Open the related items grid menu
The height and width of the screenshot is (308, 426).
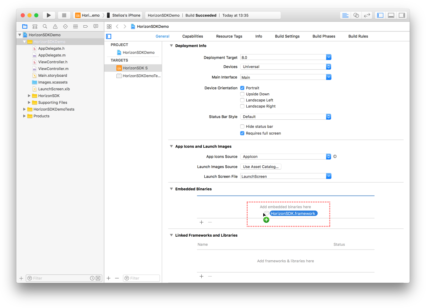point(109,26)
